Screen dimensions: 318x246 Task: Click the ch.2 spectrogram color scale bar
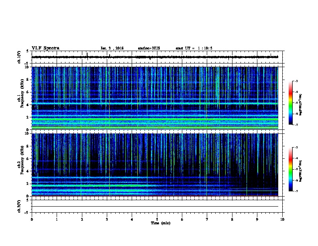point(290,169)
